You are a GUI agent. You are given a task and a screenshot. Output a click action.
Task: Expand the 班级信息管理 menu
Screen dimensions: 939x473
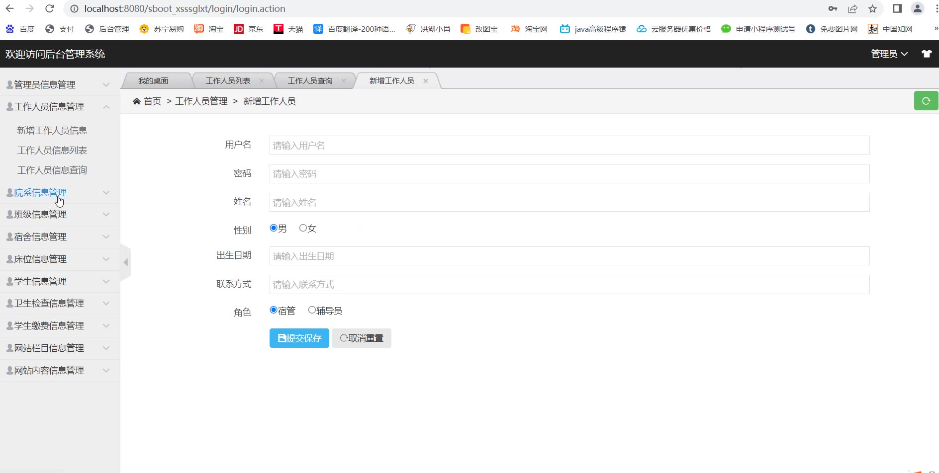(60, 215)
